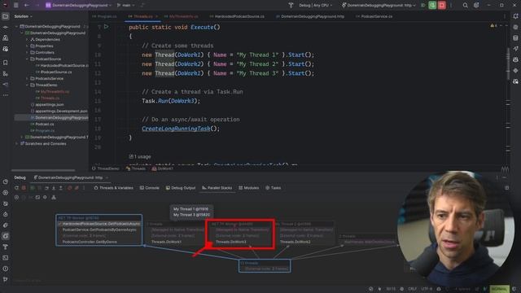
Task: Open the Solution view dropdown
Action: [24, 16]
